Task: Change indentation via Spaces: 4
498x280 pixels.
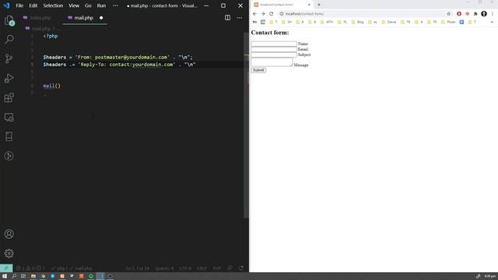Action: (x=164, y=268)
